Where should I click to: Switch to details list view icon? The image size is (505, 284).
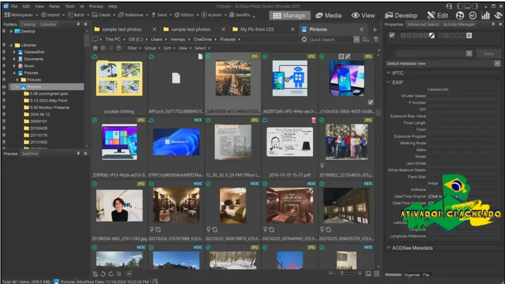[376, 274]
